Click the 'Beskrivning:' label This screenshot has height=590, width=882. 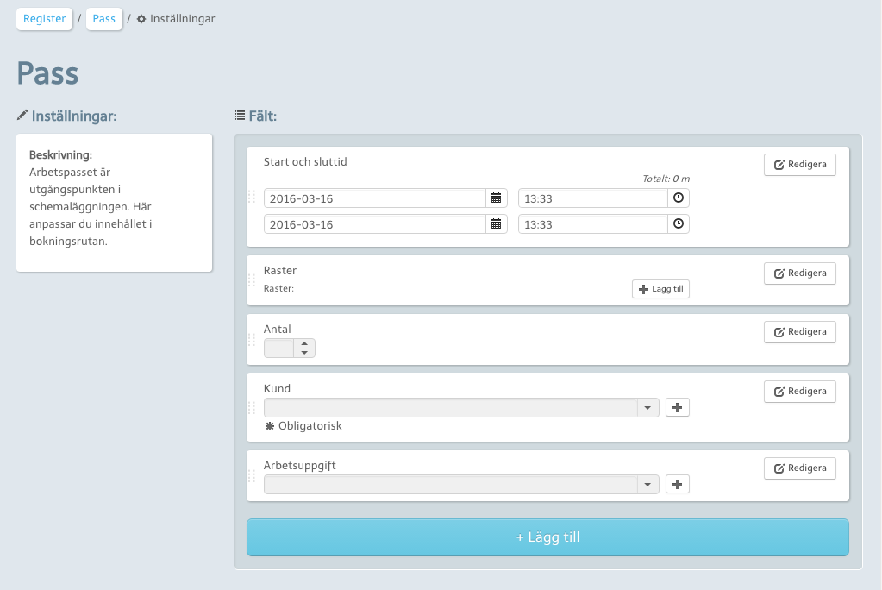pos(60,154)
